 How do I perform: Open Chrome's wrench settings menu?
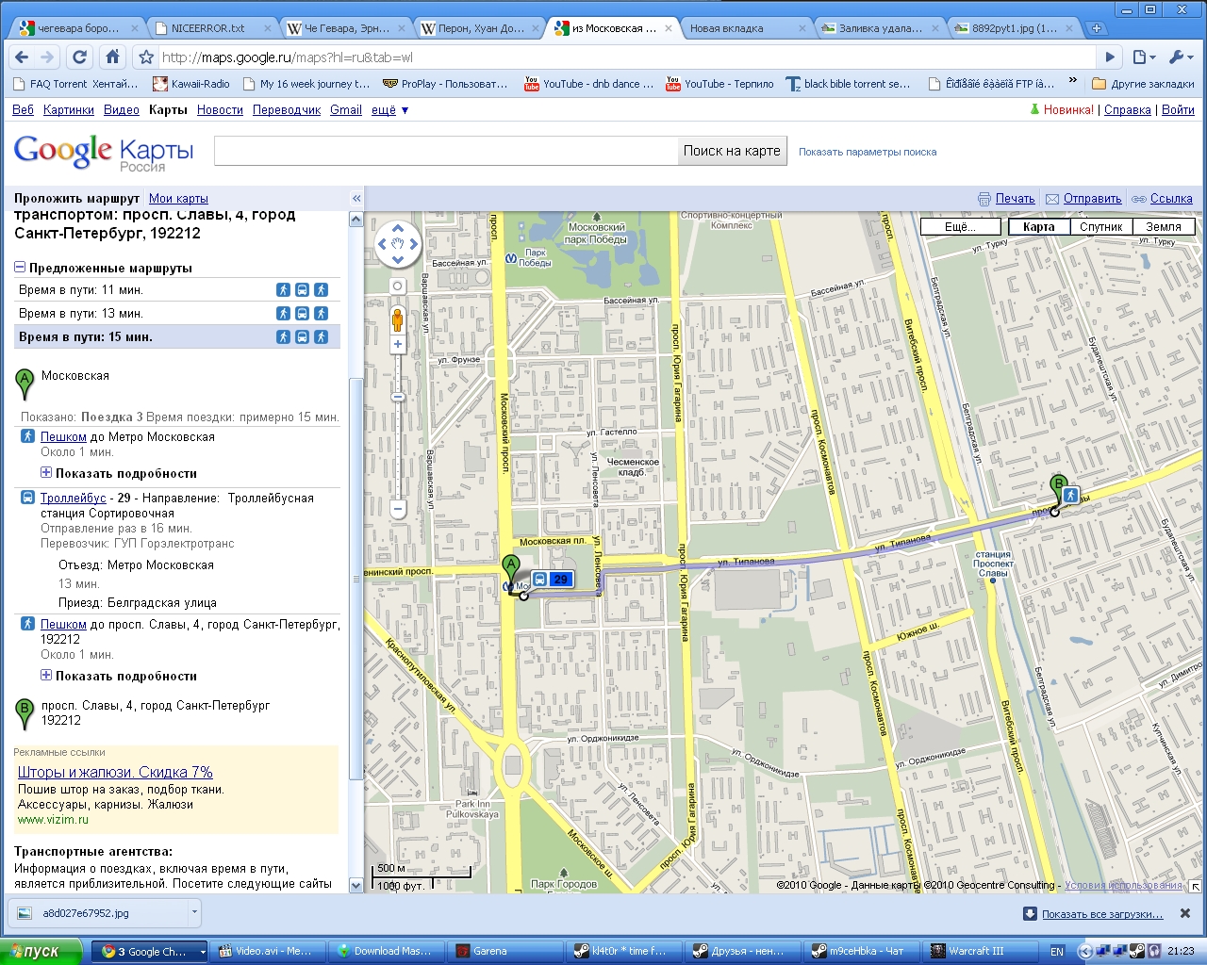pos(1179,57)
